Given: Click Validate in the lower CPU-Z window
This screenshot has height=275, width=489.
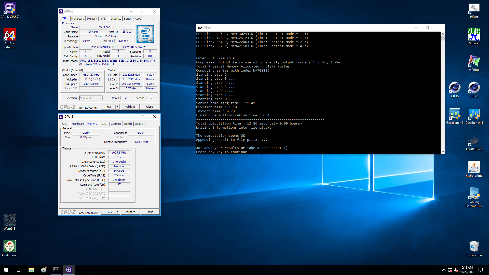Looking at the screenshot, I should coord(130,212).
